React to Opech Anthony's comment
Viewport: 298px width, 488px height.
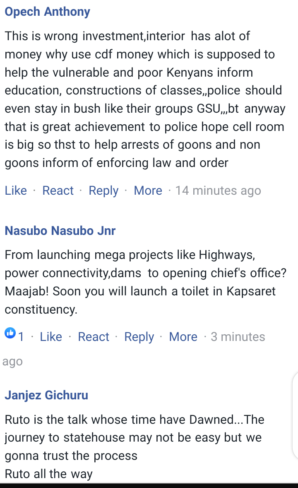coord(58,191)
